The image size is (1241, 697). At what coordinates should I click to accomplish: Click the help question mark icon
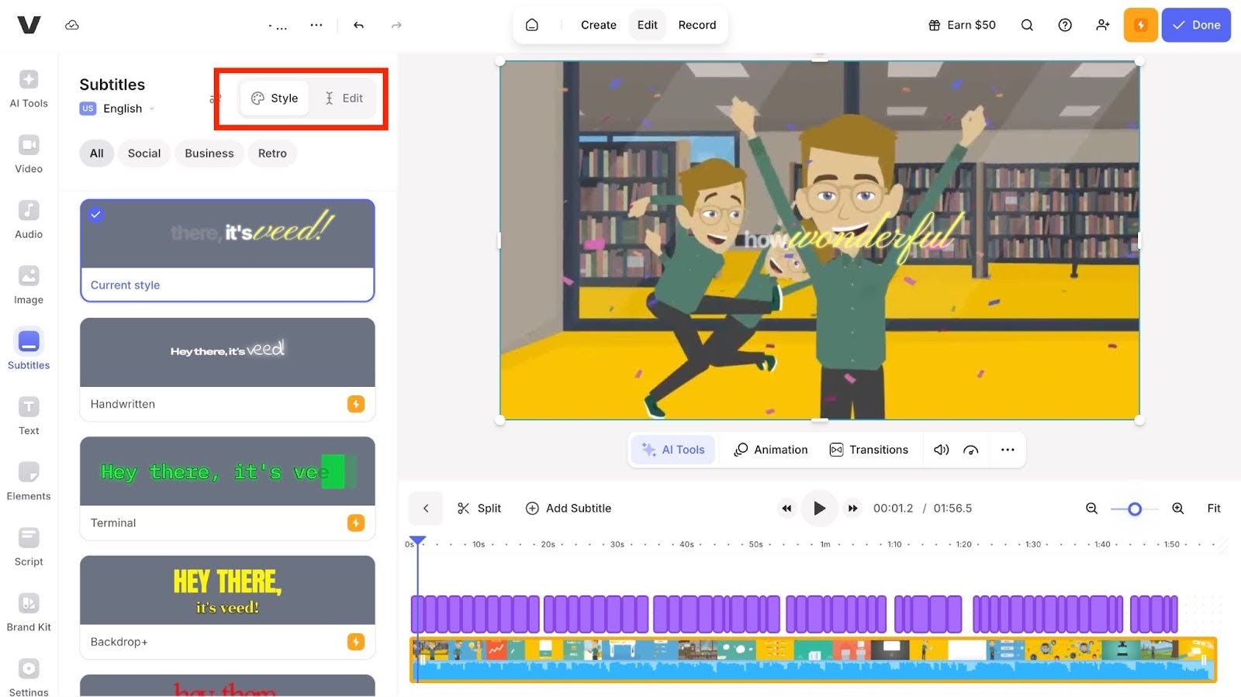click(1065, 26)
